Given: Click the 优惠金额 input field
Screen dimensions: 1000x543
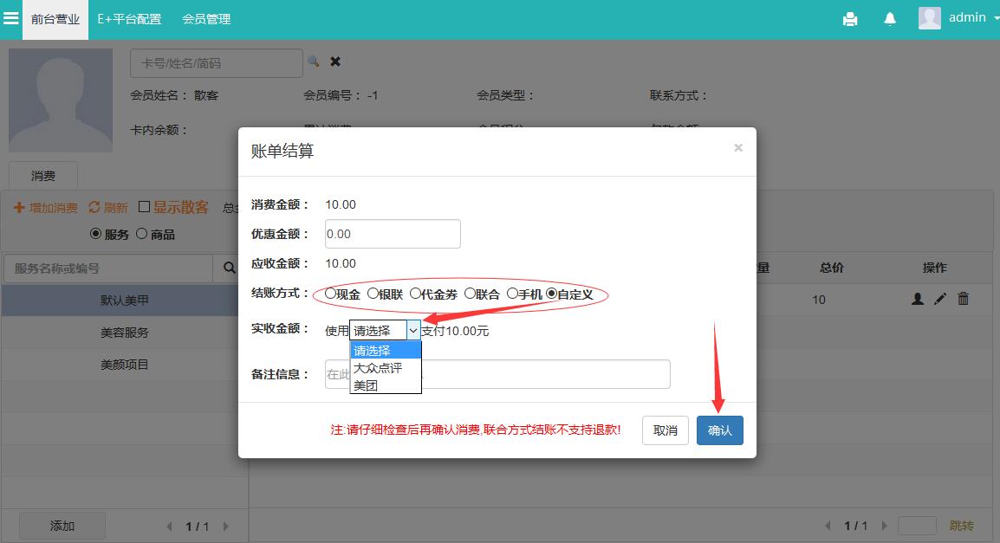Looking at the screenshot, I should (393, 234).
